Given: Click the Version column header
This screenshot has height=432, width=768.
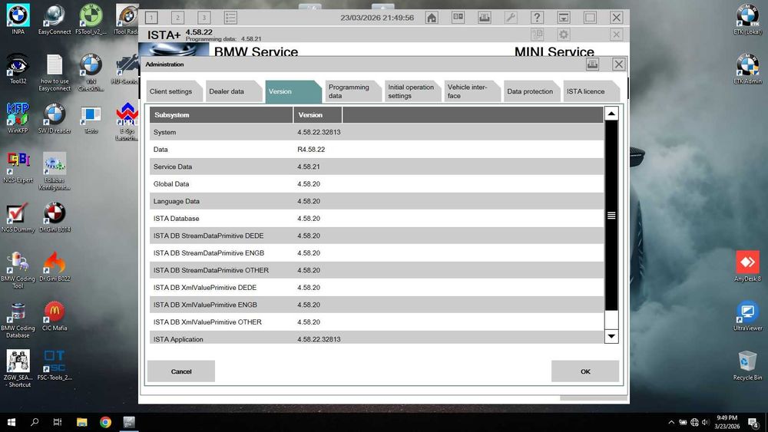Looking at the screenshot, I should point(318,115).
